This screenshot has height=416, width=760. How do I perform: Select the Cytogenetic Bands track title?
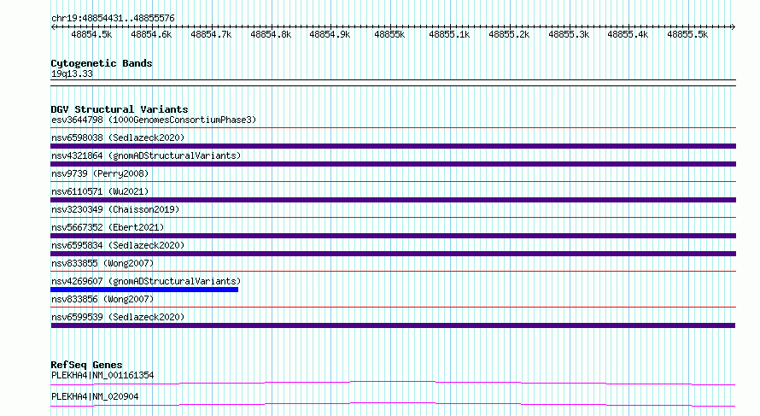(102, 63)
